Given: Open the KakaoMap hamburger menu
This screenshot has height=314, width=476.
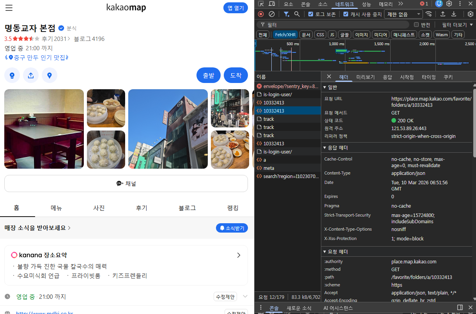Looking at the screenshot, I should pyautogui.click(x=9, y=8).
